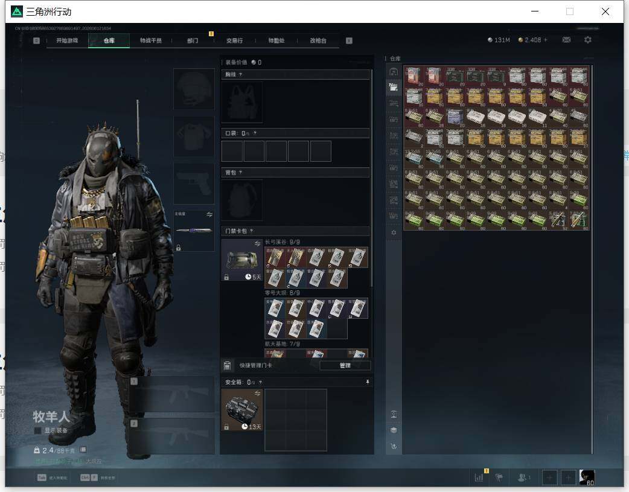
Task: Click the first empty pocket slot
Action: [232, 152]
